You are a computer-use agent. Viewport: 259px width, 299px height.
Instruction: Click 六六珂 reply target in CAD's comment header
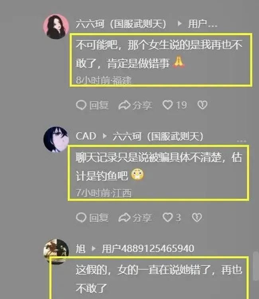pyautogui.click(x=158, y=137)
